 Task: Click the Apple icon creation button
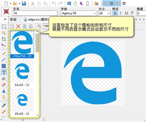pos(75,4)
